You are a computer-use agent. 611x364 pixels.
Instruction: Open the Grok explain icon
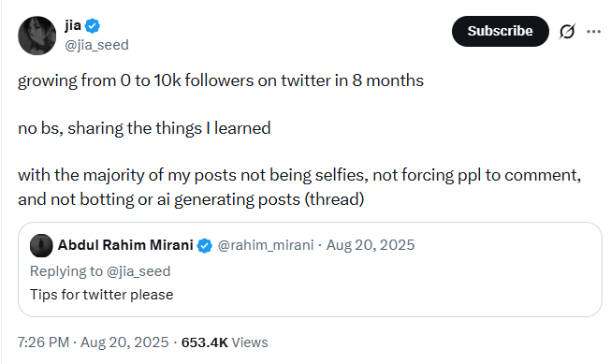pos(567,31)
